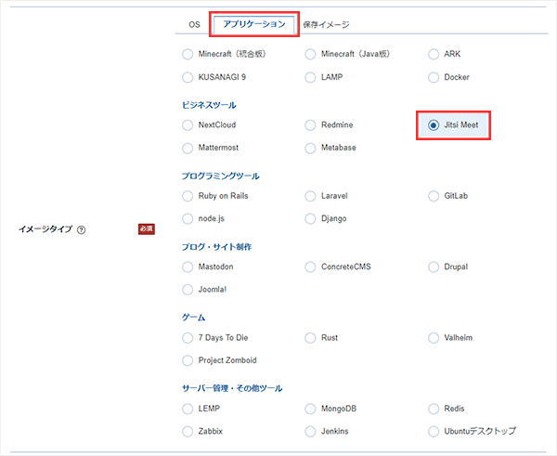Choose the ARK radio button
Screen dimensions: 557x456
(x=434, y=55)
